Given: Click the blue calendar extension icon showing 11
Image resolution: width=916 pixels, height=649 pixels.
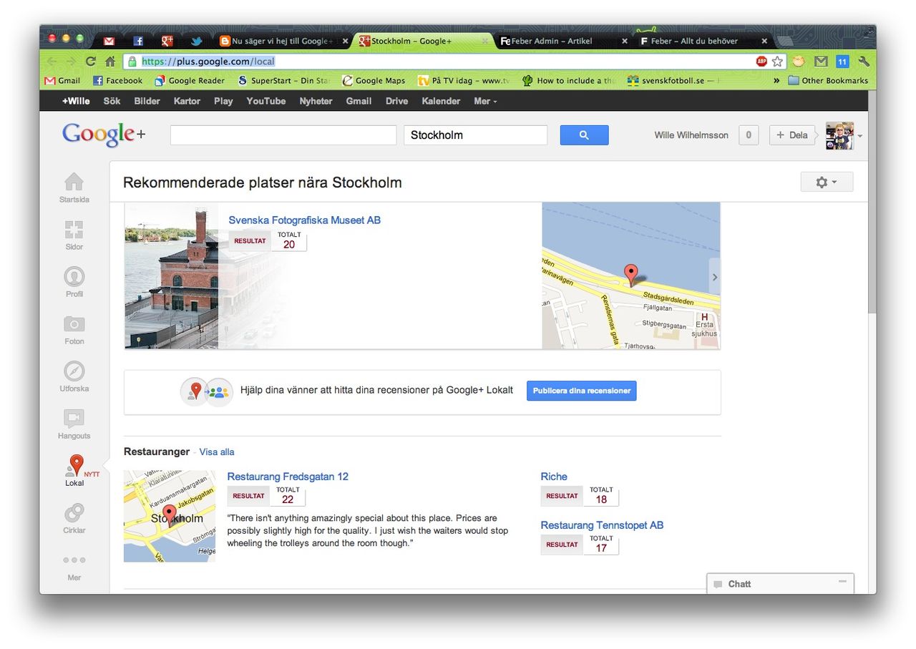Looking at the screenshot, I should tap(842, 62).
